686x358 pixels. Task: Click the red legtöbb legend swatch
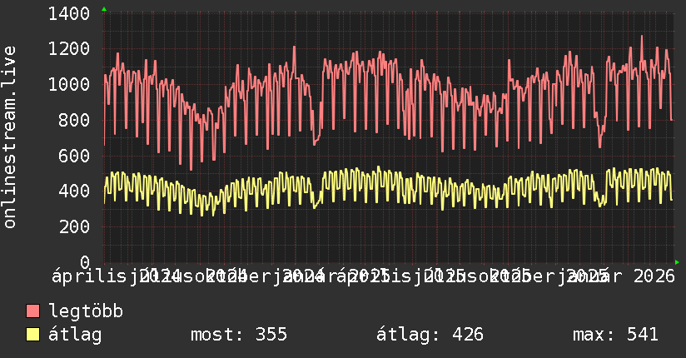[33, 311]
